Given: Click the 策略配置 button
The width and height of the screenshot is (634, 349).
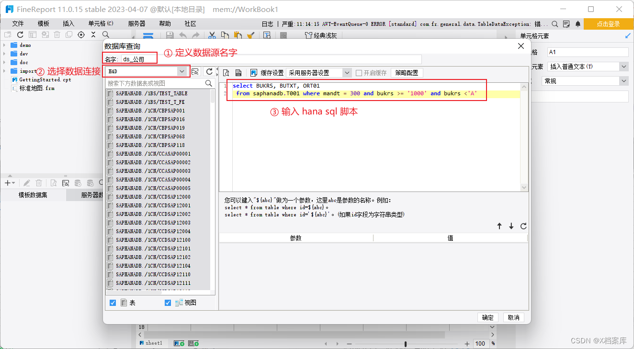Looking at the screenshot, I should coord(407,73).
